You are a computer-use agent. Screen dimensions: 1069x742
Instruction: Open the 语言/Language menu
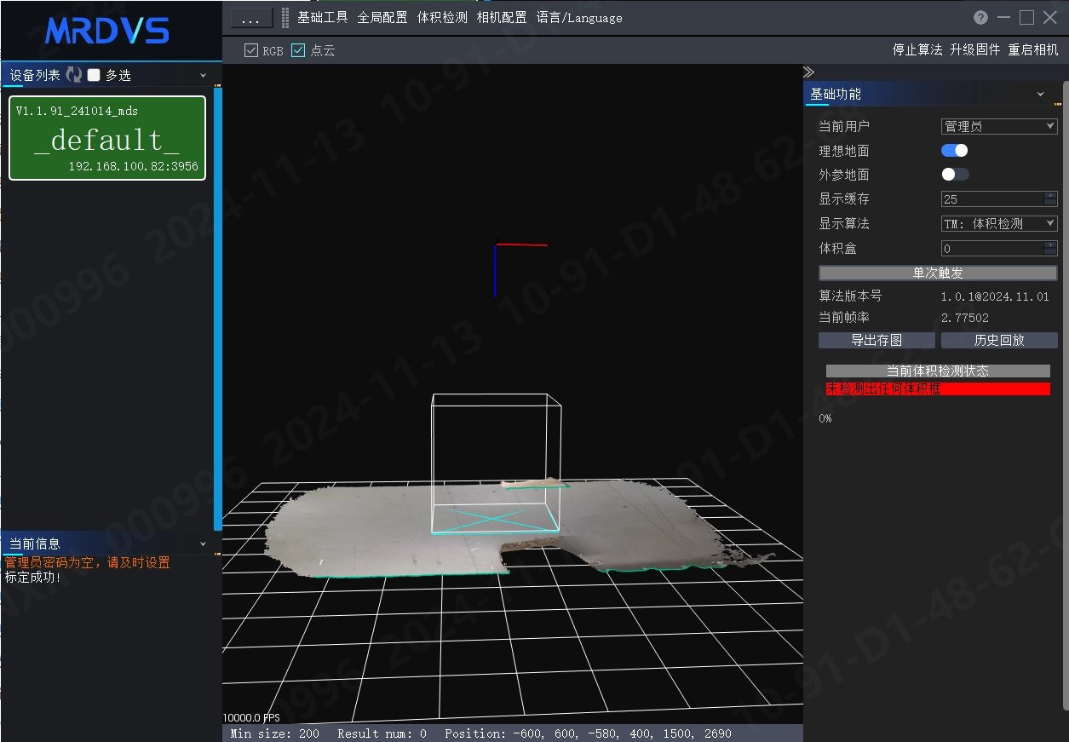click(x=579, y=18)
